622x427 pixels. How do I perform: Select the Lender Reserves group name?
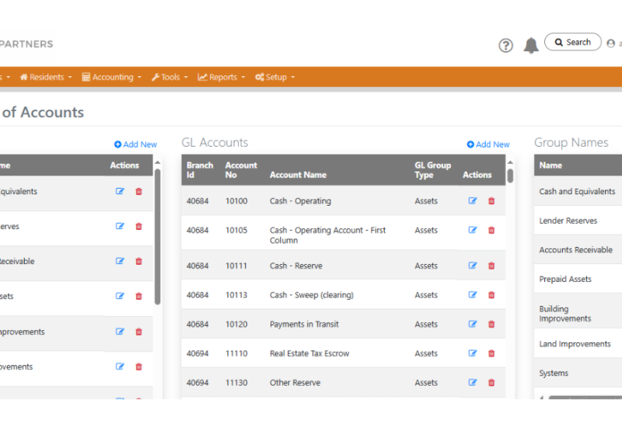point(568,221)
